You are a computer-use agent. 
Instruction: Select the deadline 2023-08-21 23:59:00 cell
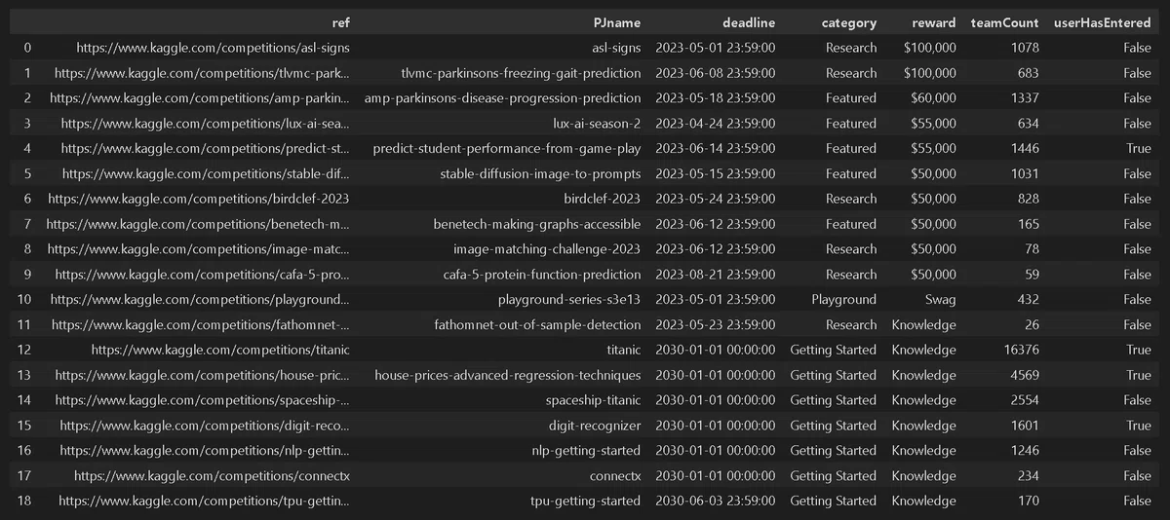click(x=716, y=275)
